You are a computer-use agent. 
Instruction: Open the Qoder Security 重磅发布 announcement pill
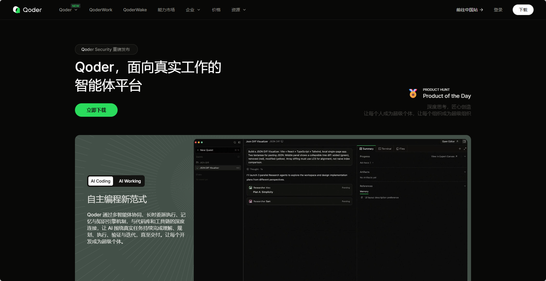(x=106, y=49)
